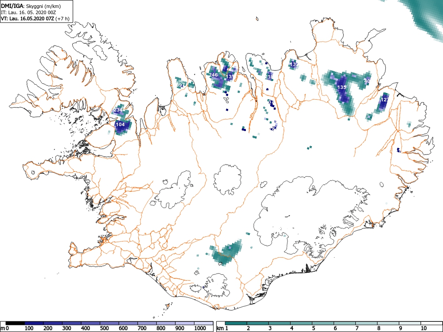Choose the 5–6 km legend swatch

pyautogui.click(x=323, y=323)
